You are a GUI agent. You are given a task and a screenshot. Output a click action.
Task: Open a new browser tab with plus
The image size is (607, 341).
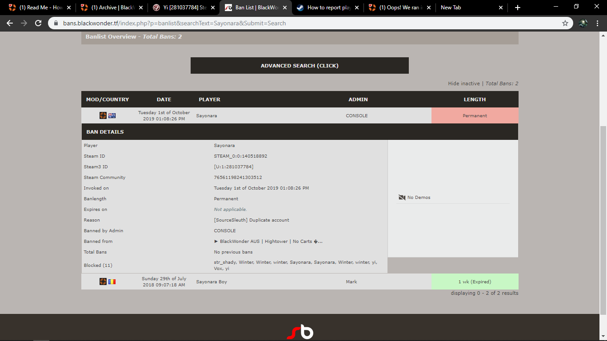click(517, 8)
